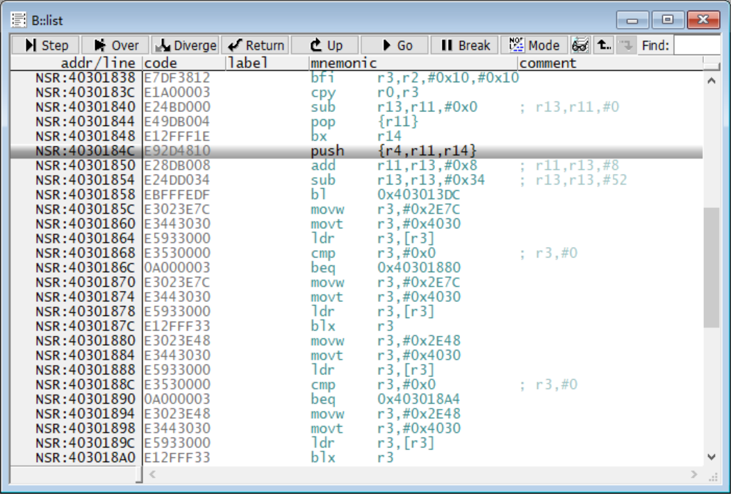This screenshot has width=731, height=494.
Task: Click the glasses view icon
Action: [x=580, y=45]
